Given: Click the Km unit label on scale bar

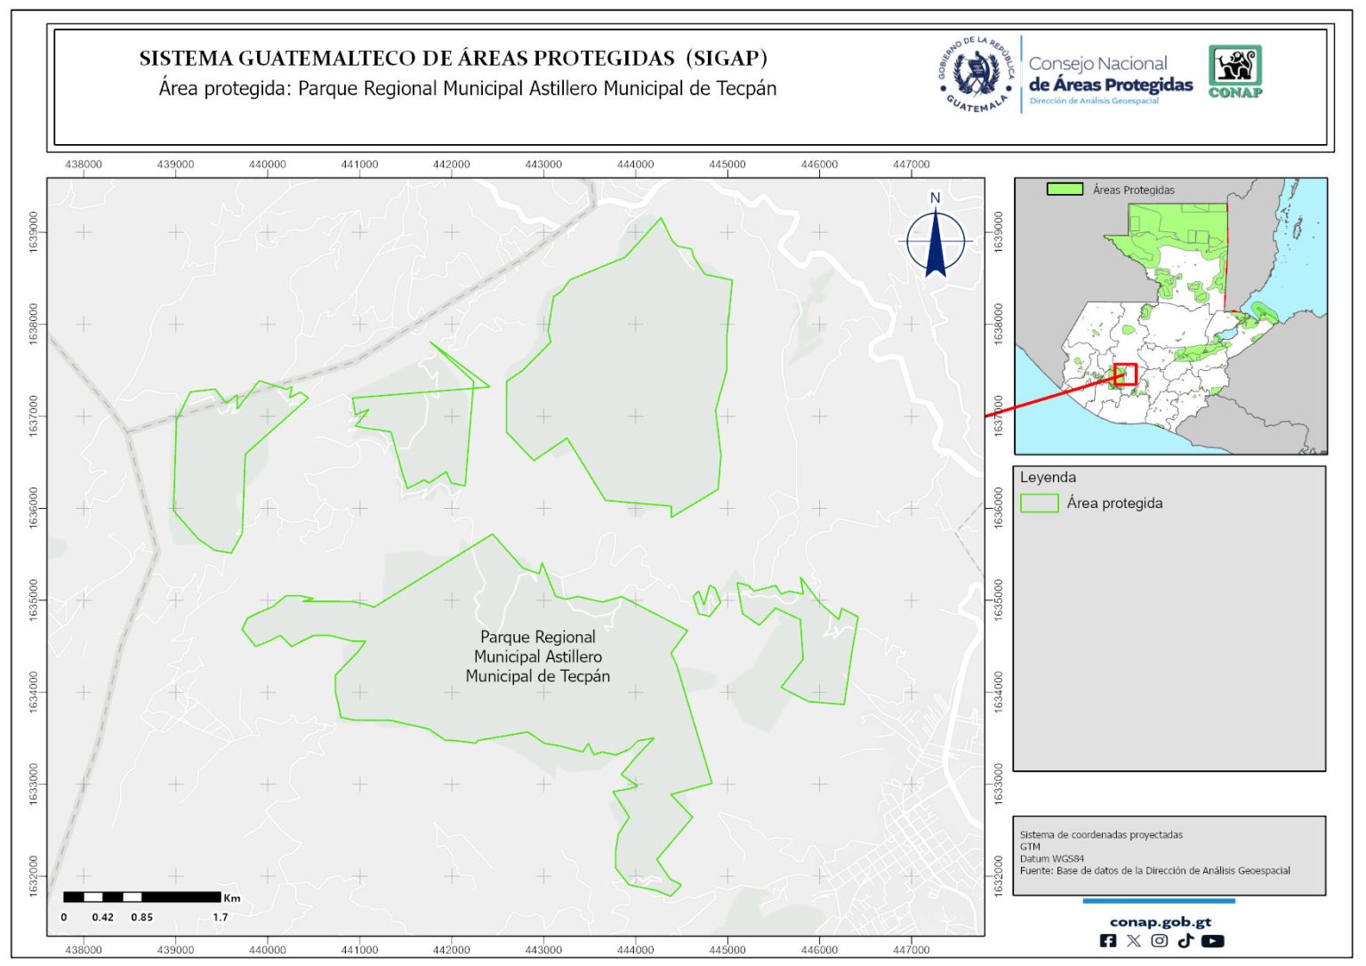Looking at the screenshot, I should 232,898.
